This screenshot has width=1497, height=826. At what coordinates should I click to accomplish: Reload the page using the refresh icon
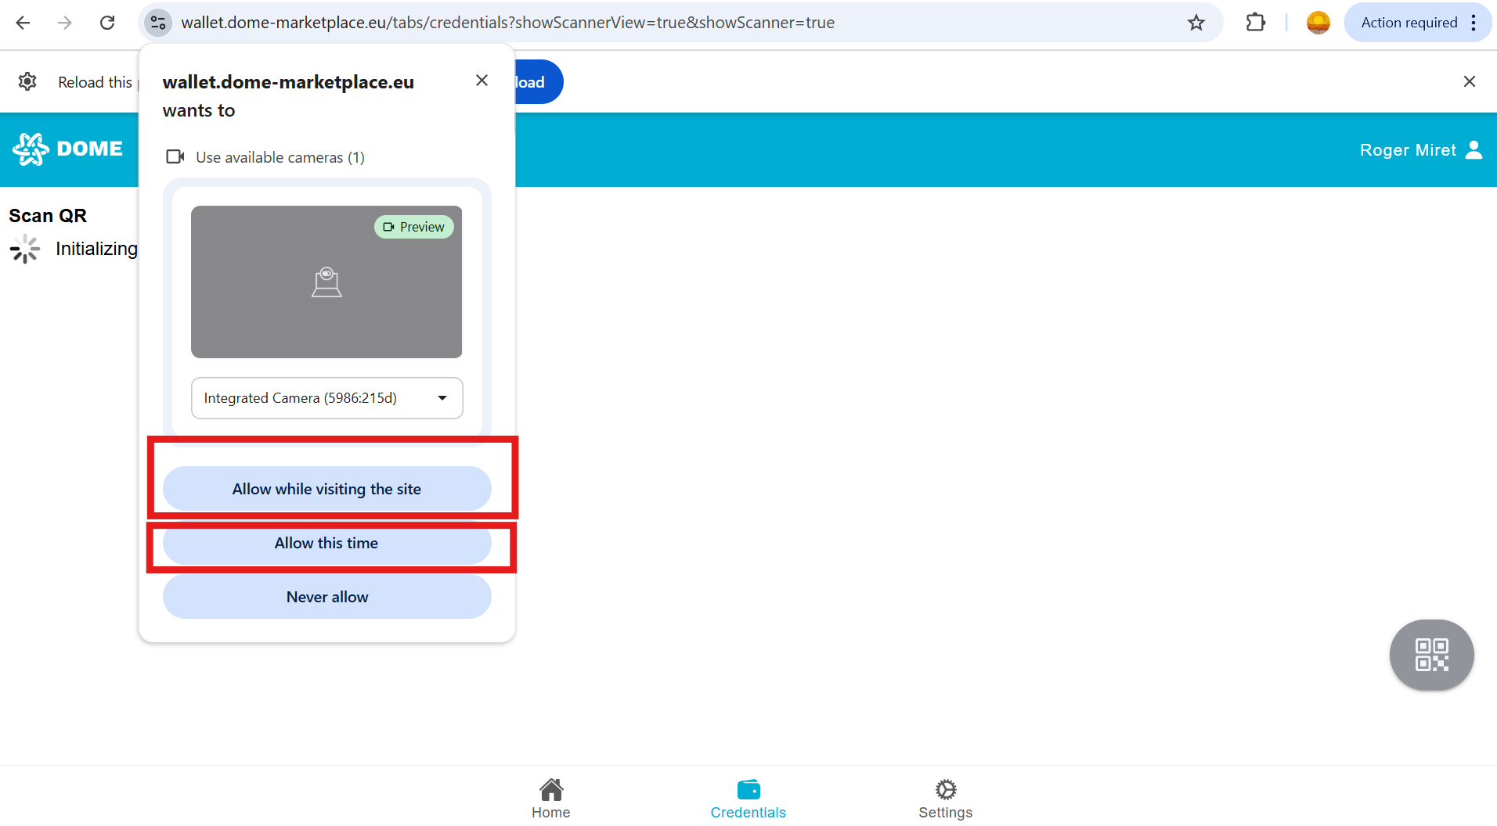point(107,23)
